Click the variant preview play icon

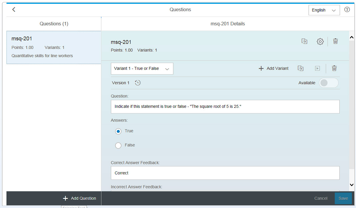click(317, 68)
